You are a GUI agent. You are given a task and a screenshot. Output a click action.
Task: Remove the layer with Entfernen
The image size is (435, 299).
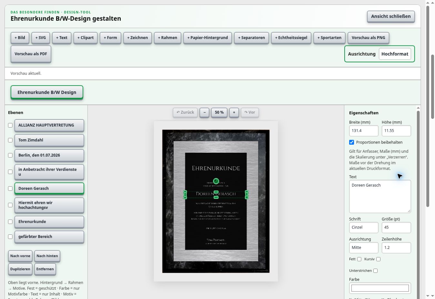click(45, 269)
